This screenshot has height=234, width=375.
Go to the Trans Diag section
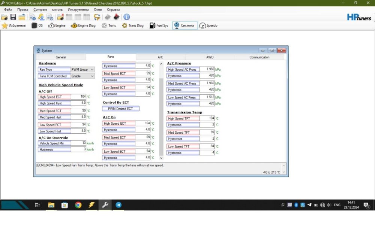point(133,25)
